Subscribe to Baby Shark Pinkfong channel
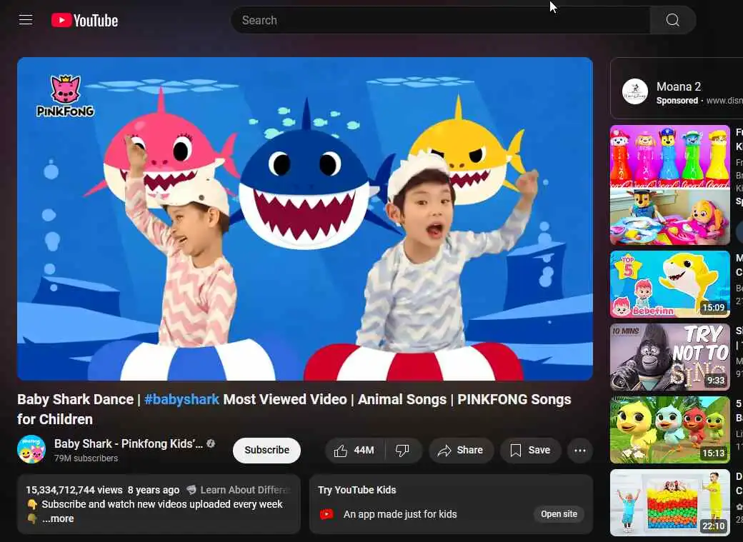The width and height of the screenshot is (743, 542). (266, 450)
